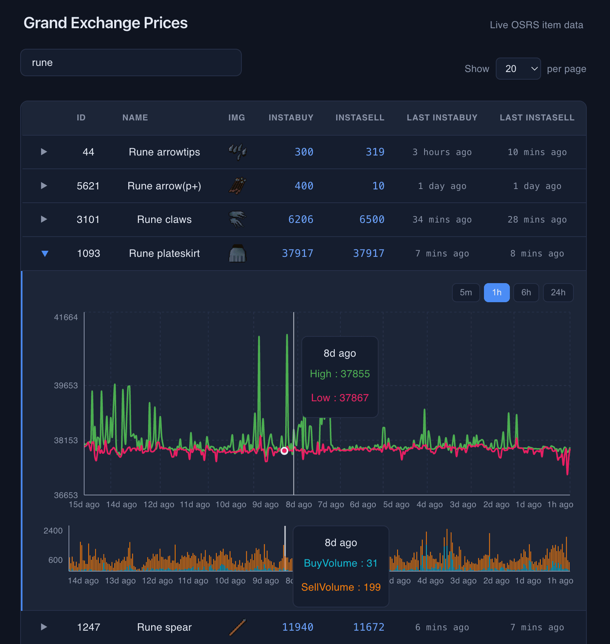Screen dimensions: 610x644
Task: Click the Rune arrowtips item image
Action: [x=237, y=152]
